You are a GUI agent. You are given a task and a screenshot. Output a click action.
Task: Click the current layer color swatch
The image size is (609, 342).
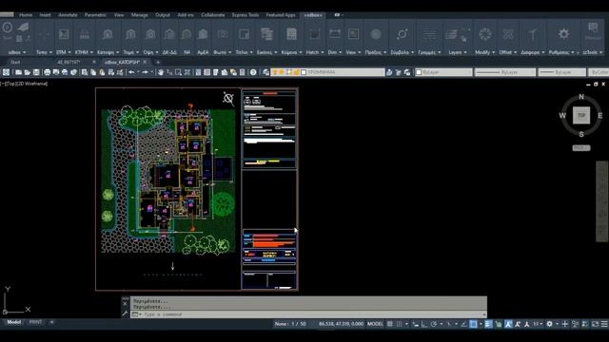(x=304, y=72)
